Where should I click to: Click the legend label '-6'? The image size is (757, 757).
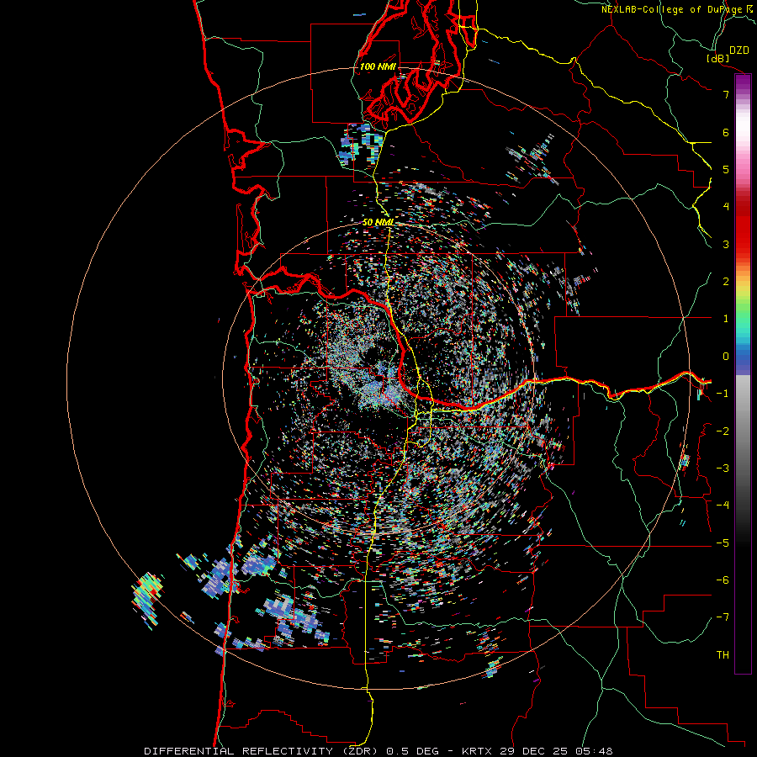[x=723, y=580]
